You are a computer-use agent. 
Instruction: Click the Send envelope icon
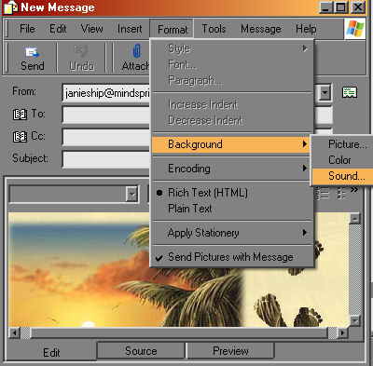pos(32,52)
